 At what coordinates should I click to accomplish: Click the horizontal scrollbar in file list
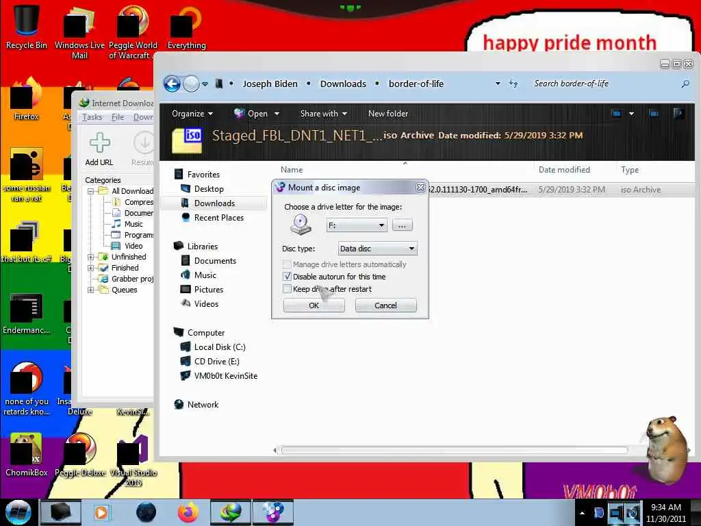455,450
